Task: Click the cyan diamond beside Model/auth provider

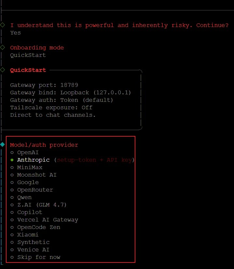Action: [3, 144]
